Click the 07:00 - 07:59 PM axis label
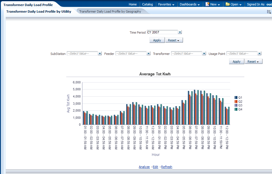The width and height of the screenshot is (272, 174). [196, 137]
